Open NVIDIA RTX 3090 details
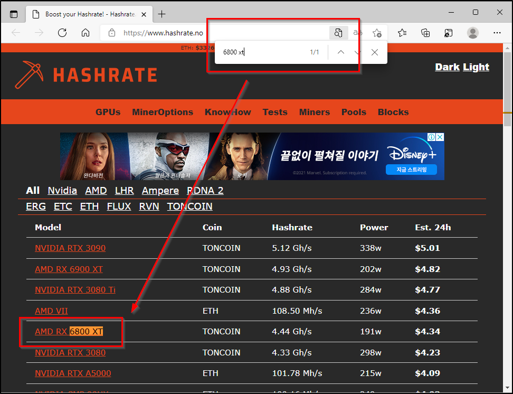This screenshot has height=394, width=513. coord(70,248)
